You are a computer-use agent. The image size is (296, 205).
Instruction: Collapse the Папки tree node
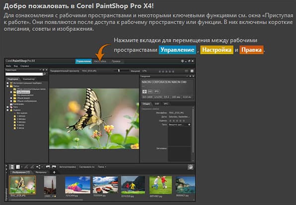tap(7, 86)
